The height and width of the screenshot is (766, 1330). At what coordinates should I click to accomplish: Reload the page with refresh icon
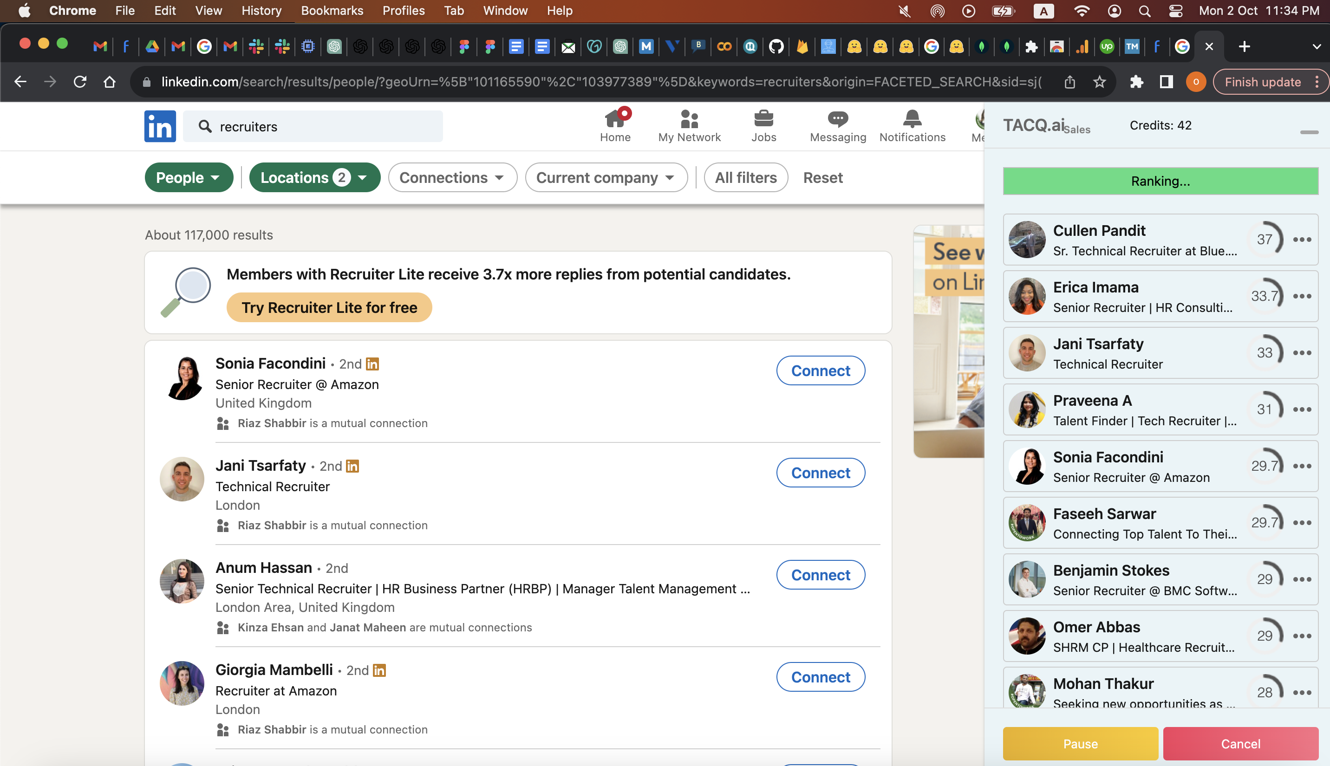point(80,82)
